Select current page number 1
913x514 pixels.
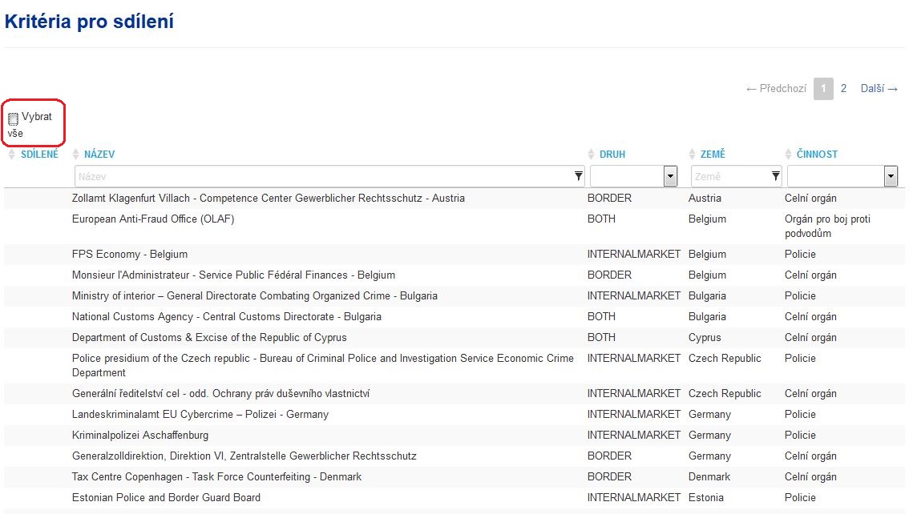[x=823, y=88]
